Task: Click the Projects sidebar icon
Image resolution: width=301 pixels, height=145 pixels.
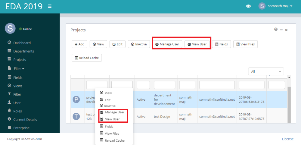Action: pos(9,59)
